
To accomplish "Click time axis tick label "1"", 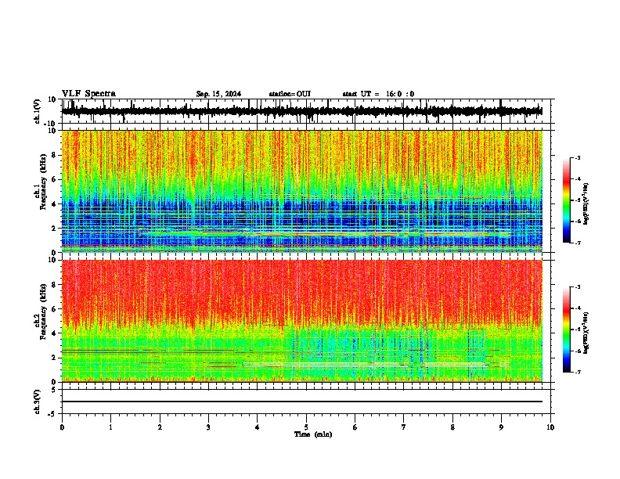I will [x=110, y=427].
